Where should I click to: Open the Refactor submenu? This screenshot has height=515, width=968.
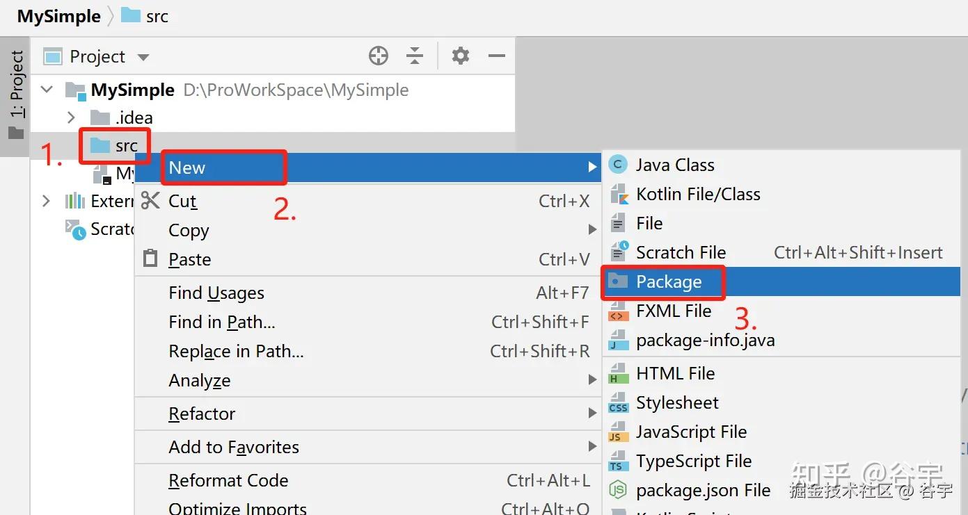click(x=202, y=414)
